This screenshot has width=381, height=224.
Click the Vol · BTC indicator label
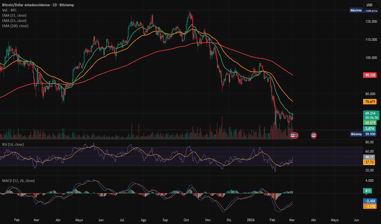click(9, 10)
